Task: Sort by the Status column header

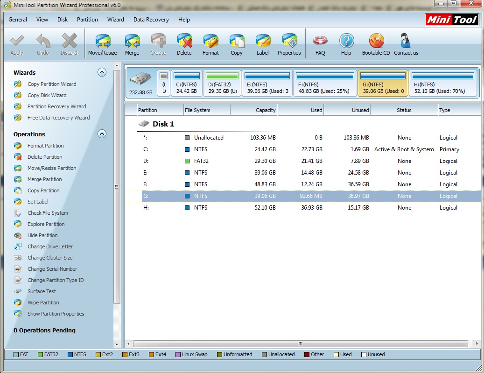Action: [x=404, y=110]
